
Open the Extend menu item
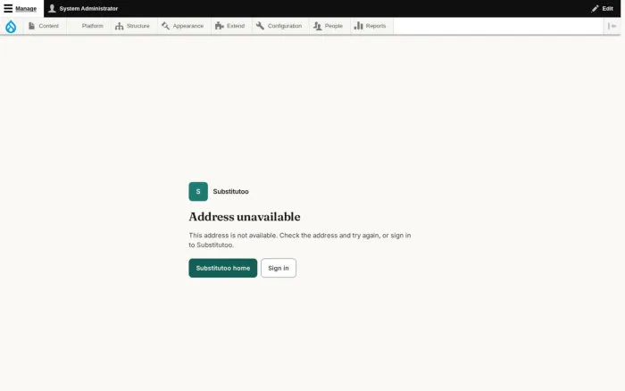(x=230, y=26)
